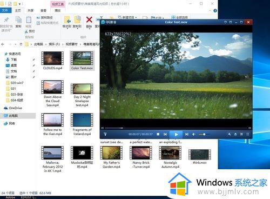
Task: Click Copy path in ribbon
Action: [x=45, y=17]
